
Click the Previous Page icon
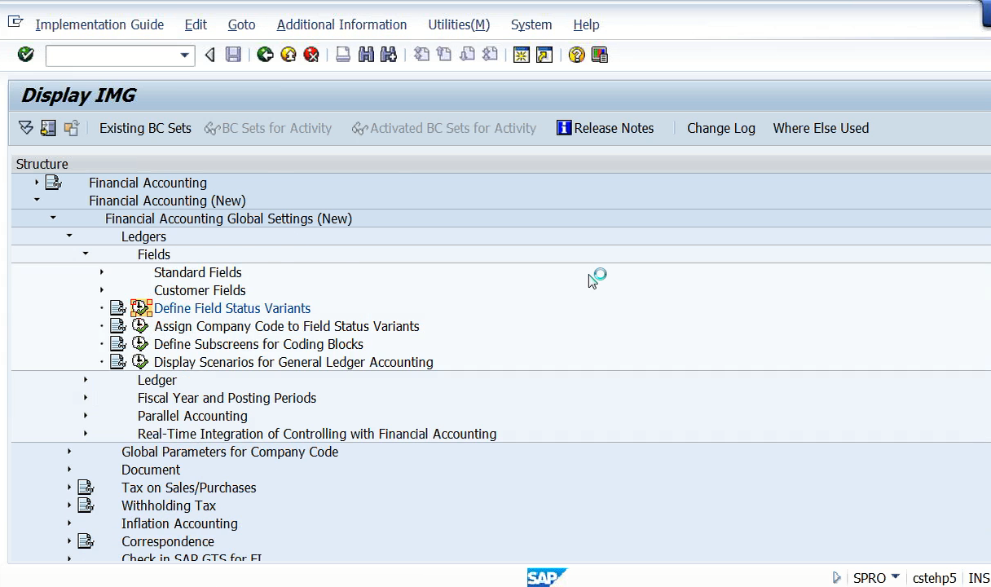(444, 55)
